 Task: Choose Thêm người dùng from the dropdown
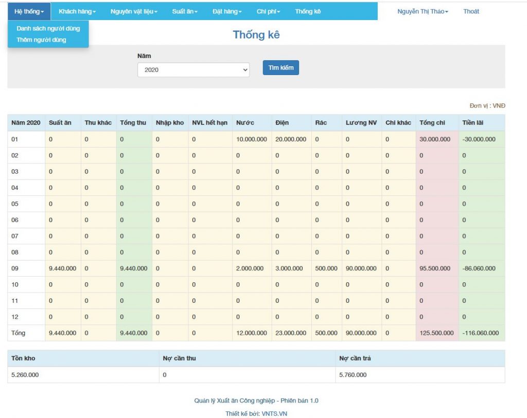(41, 40)
